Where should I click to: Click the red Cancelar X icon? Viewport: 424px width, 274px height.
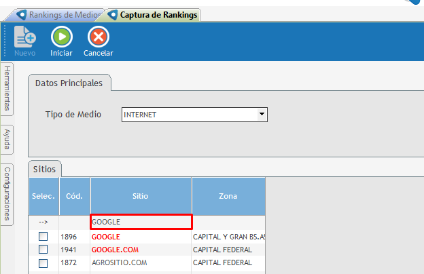(99, 37)
